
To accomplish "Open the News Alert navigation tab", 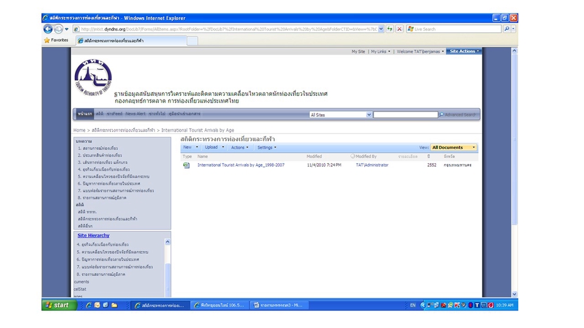I will point(135,114).
